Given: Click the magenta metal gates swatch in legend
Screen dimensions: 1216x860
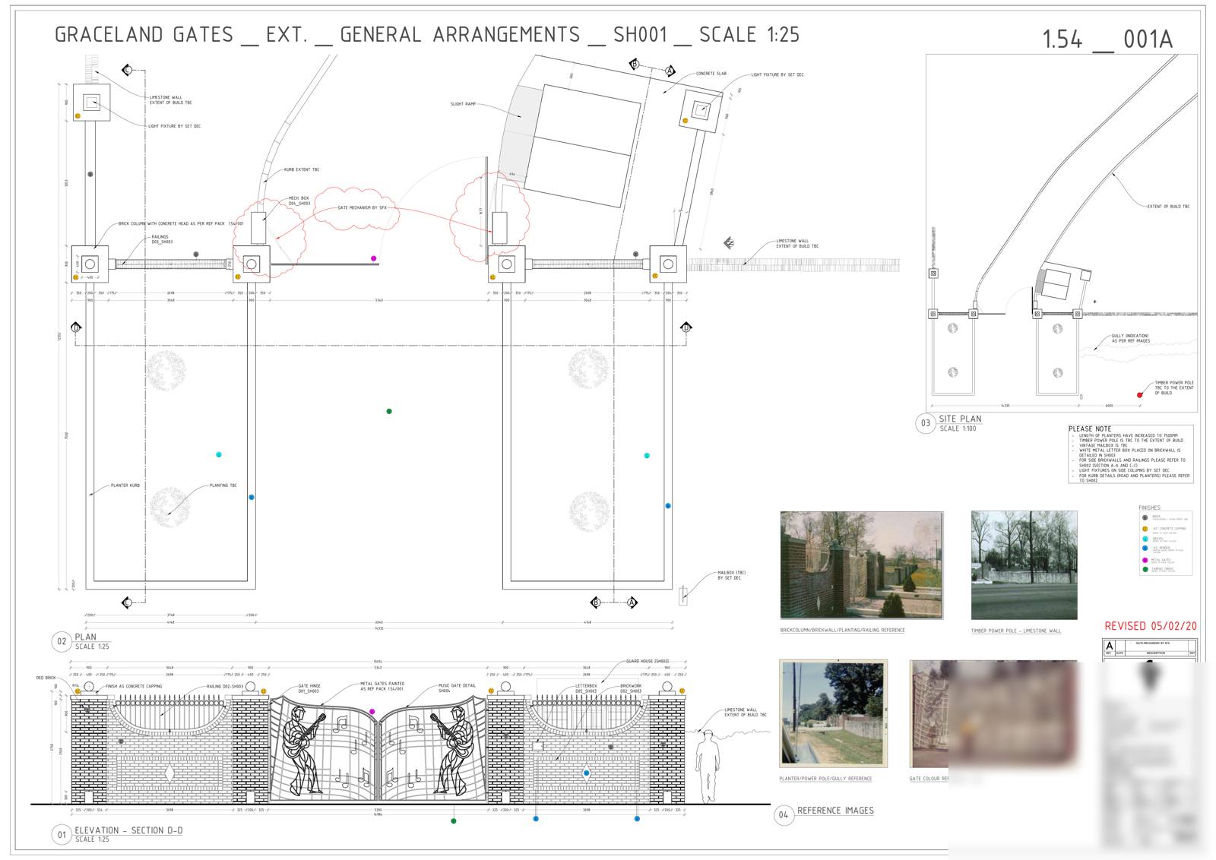Looking at the screenshot, I should coord(1145,560).
